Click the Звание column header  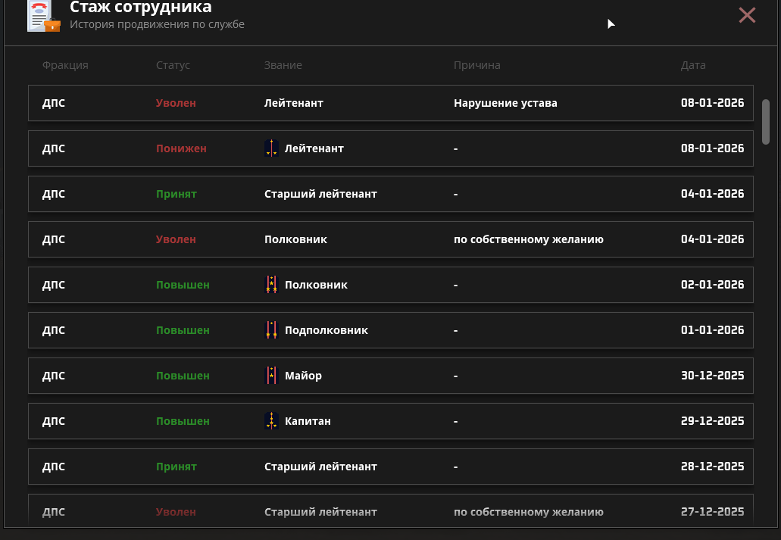tap(283, 65)
